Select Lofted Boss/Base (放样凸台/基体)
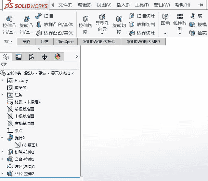Viewport: 208px width, 181px height. click(x=55, y=24)
